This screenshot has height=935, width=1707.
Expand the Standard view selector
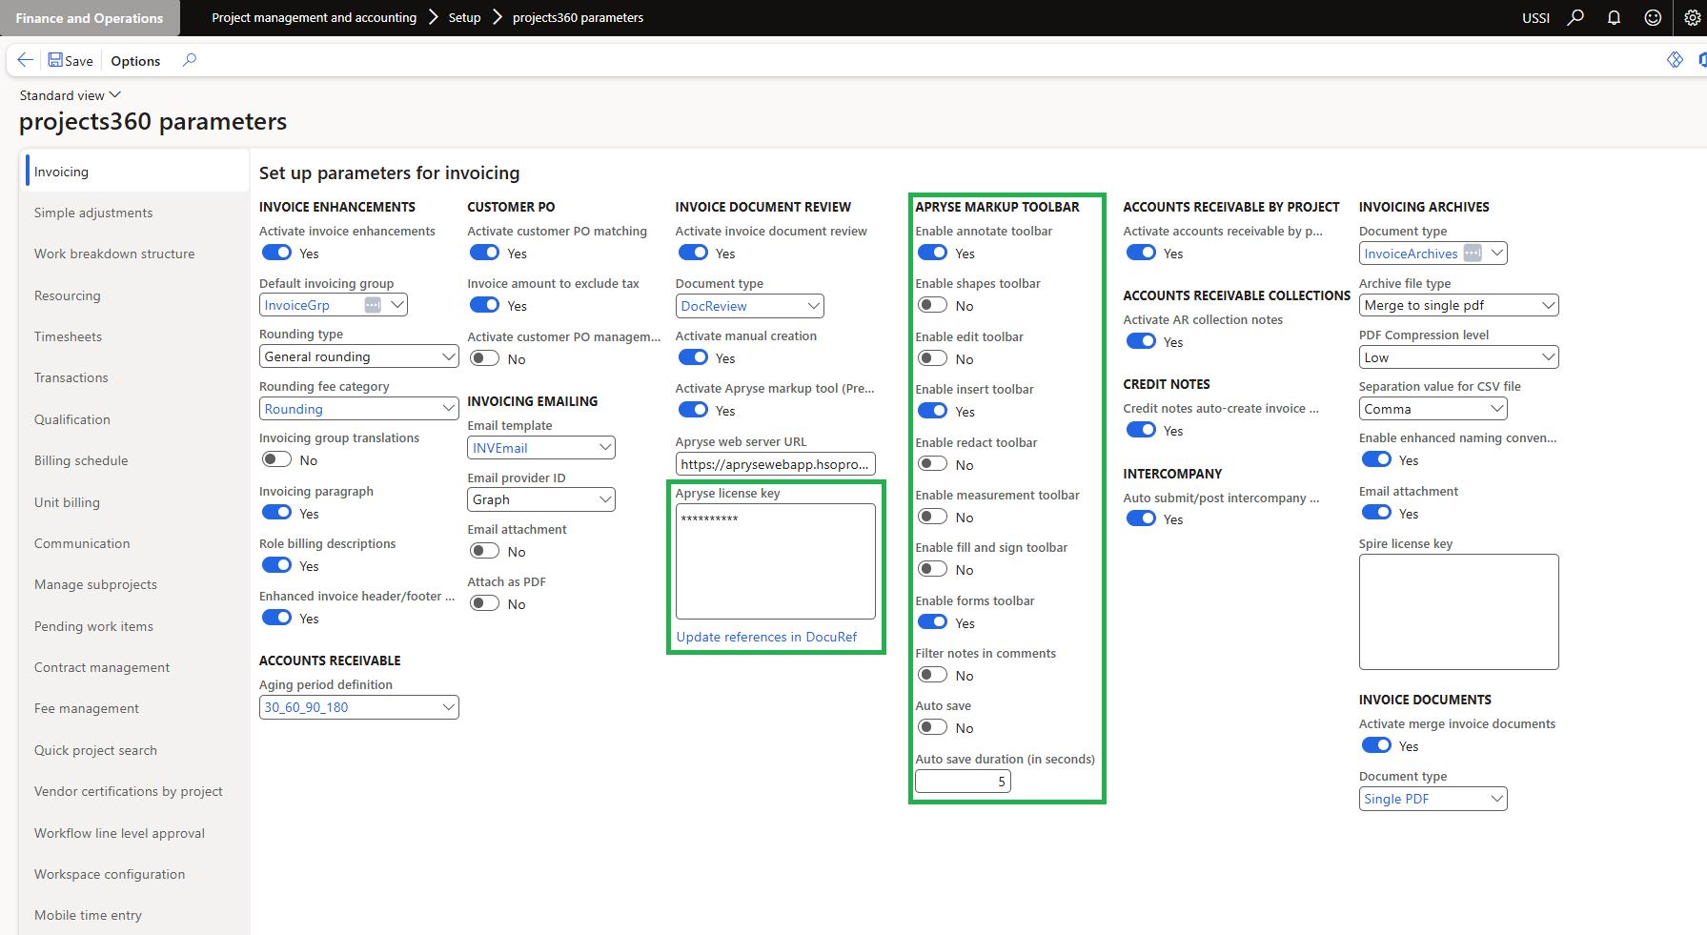(71, 95)
